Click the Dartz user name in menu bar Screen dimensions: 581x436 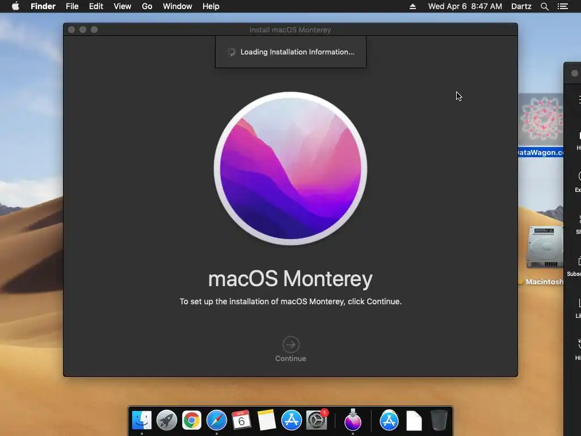point(521,6)
